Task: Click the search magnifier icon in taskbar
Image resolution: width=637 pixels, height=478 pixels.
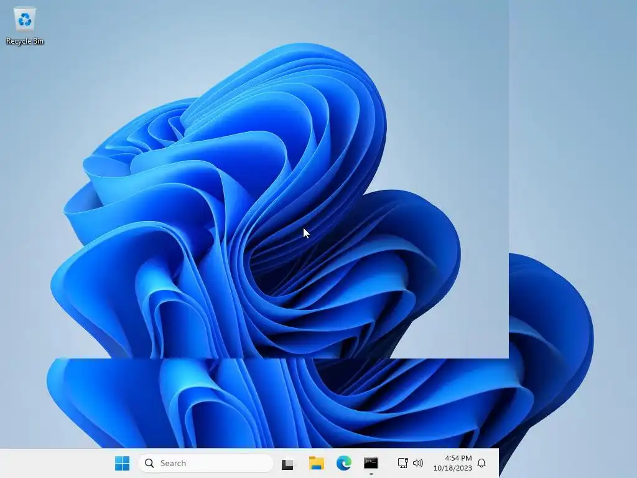Action: click(149, 463)
